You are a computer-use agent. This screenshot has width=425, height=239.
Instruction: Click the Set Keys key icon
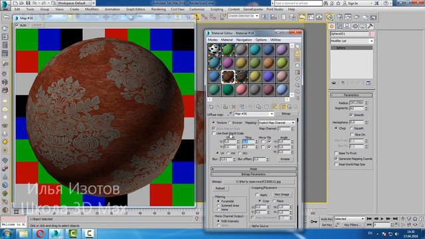click(314, 222)
